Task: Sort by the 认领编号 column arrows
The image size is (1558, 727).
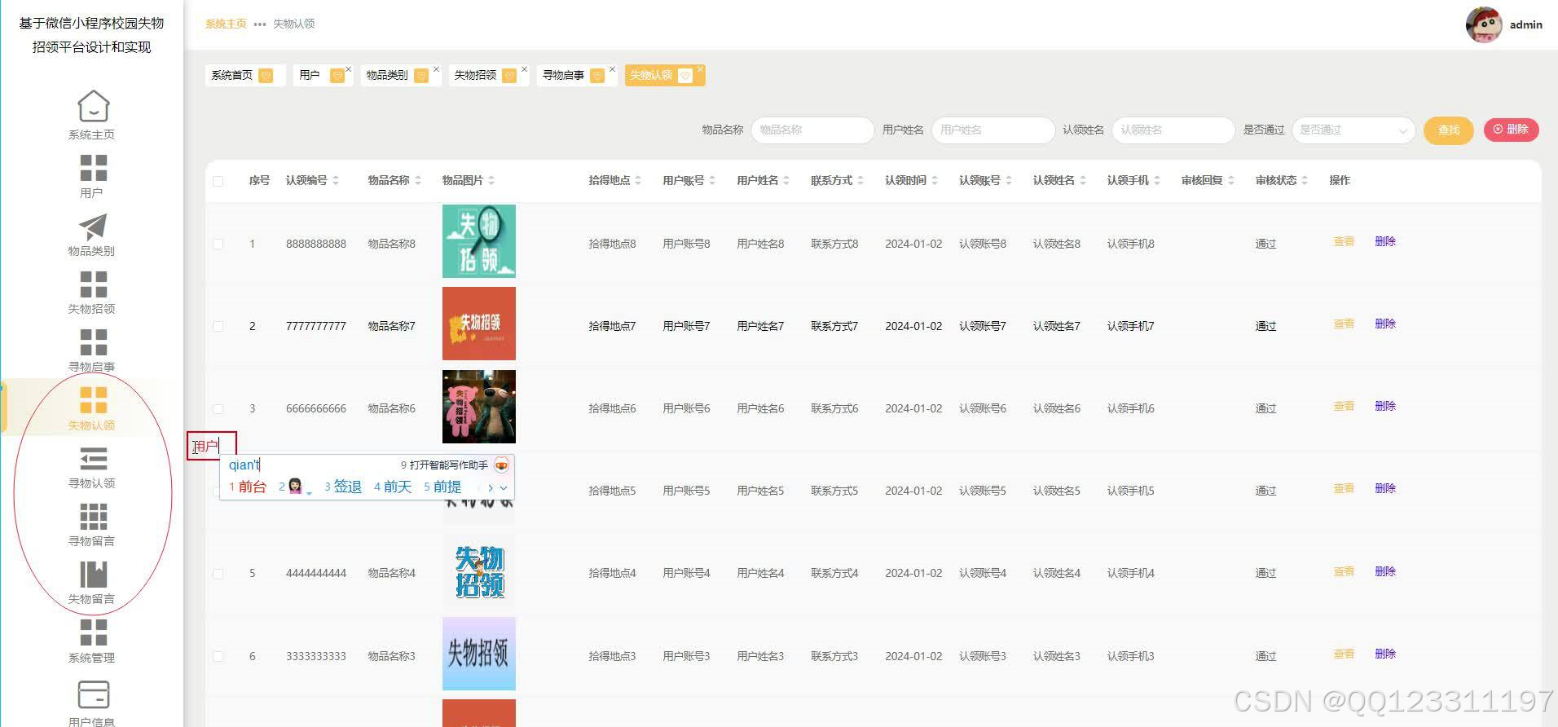Action: coord(336,180)
